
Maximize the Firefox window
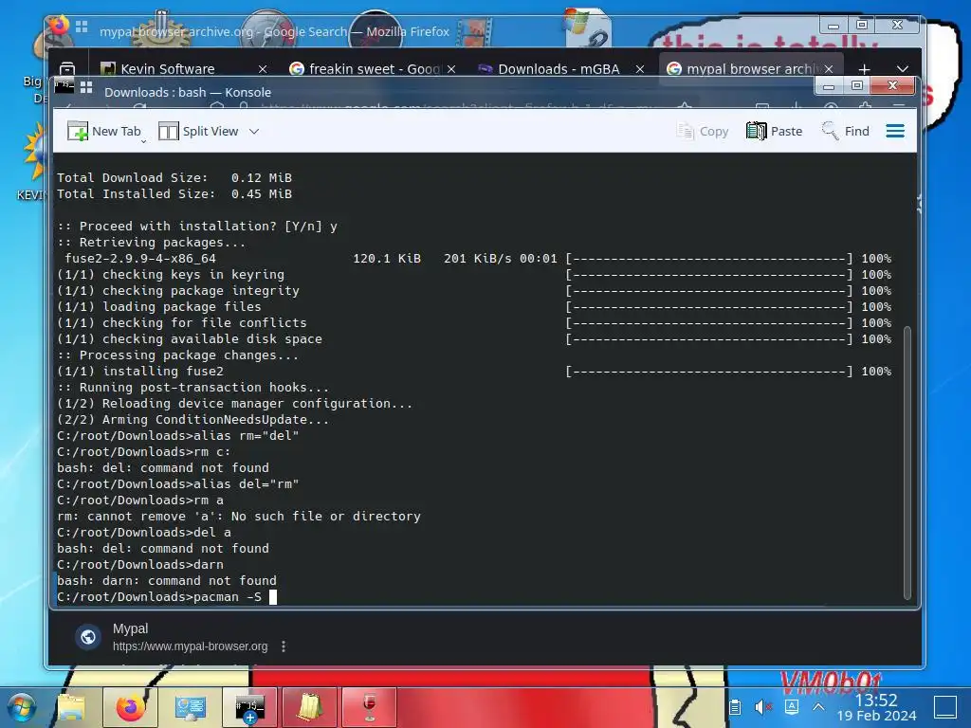[861, 26]
